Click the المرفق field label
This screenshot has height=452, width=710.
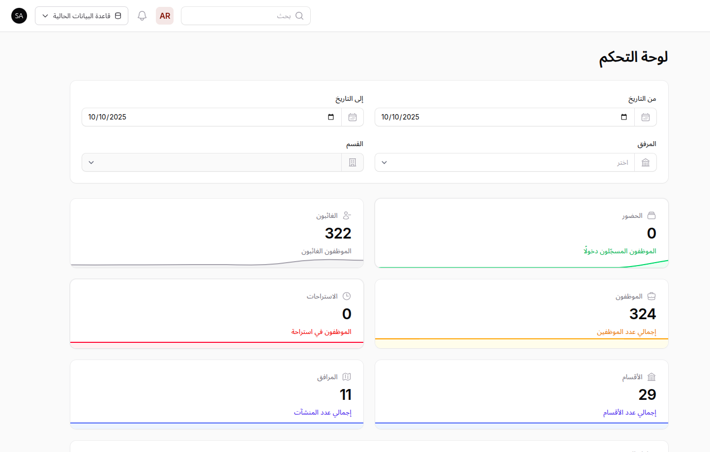click(647, 144)
